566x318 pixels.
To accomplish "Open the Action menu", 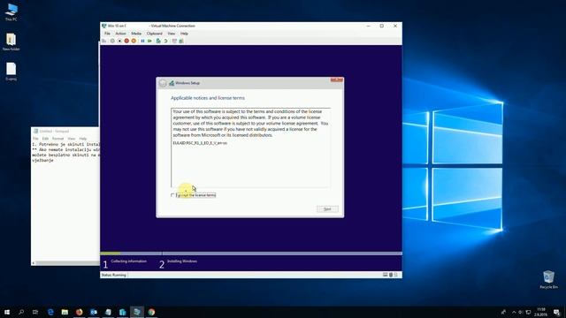I will (120, 34).
